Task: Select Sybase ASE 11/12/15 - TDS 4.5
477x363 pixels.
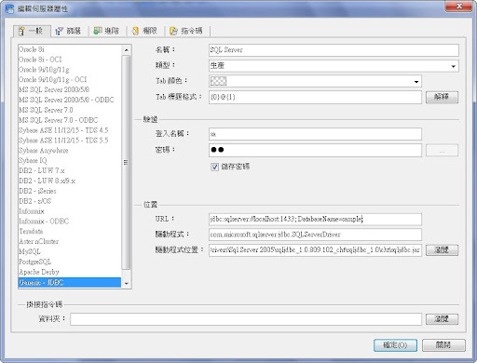Action: (x=70, y=130)
